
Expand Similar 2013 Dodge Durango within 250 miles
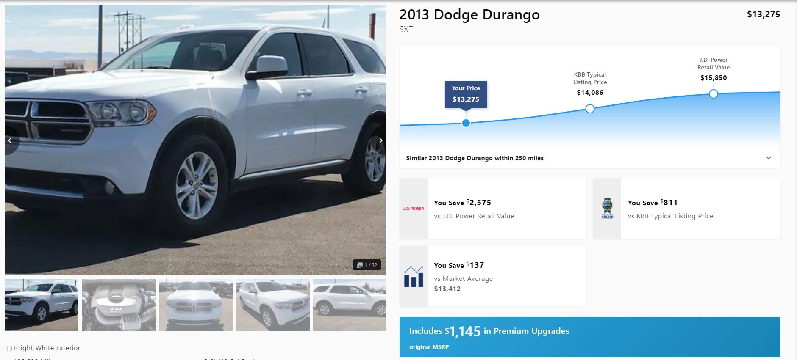[x=590, y=158]
